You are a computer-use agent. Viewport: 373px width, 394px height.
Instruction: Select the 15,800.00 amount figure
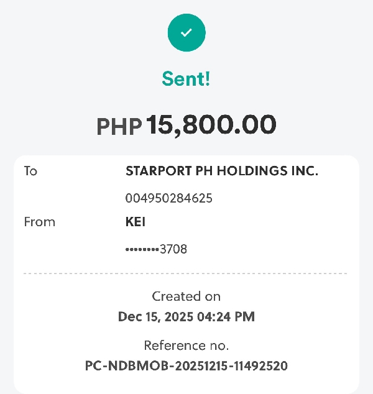[211, 125]
